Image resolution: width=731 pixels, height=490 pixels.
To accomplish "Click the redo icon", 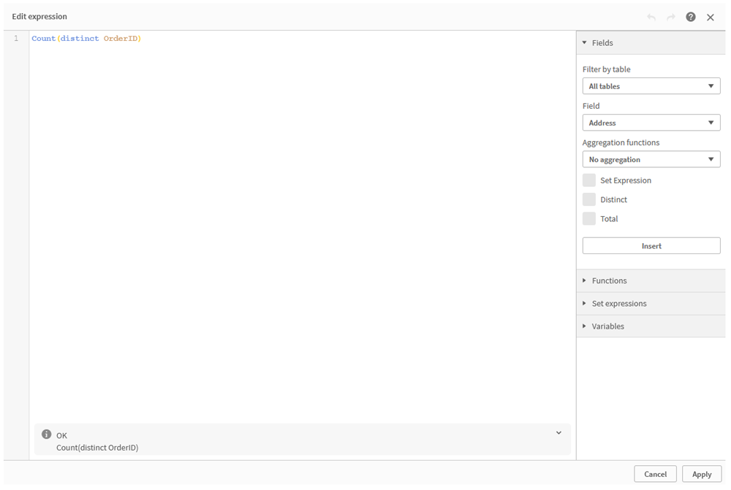I will pos(670,16).
